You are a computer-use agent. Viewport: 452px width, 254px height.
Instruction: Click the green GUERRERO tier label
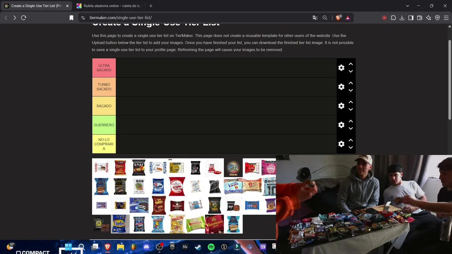pos(104,125)
